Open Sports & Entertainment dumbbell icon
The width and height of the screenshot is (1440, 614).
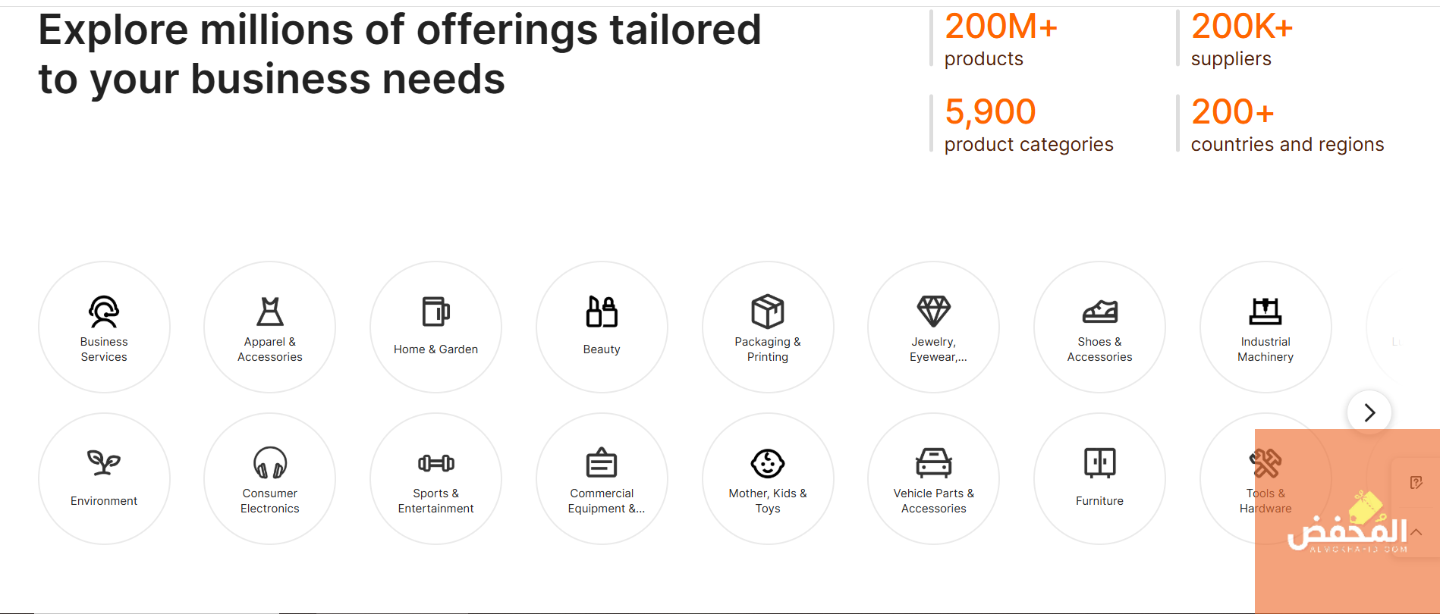pyautogui.click(x=436, y=462)
